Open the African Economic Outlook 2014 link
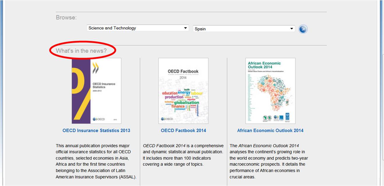 (x=270, y=130)
